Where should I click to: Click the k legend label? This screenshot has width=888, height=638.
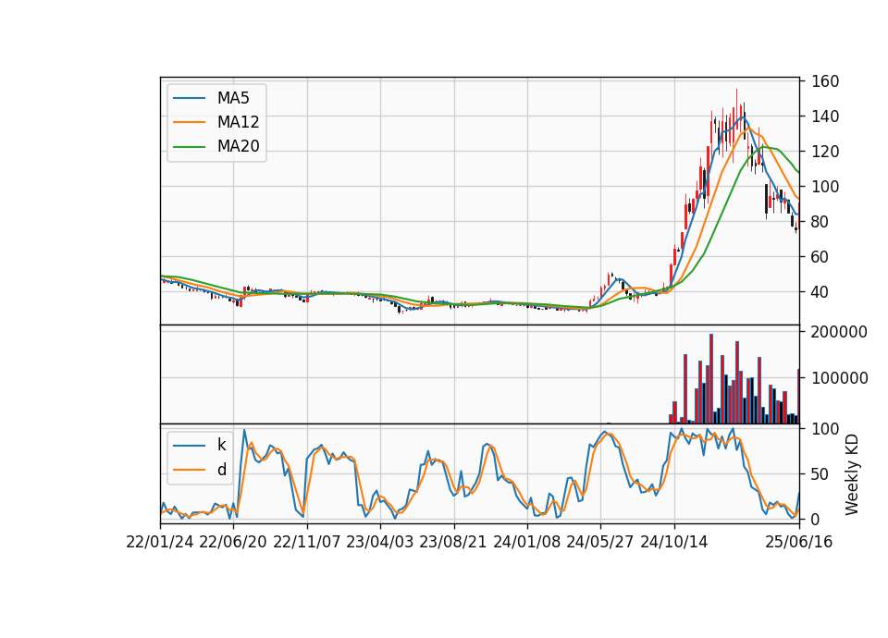tap(221, 445)
